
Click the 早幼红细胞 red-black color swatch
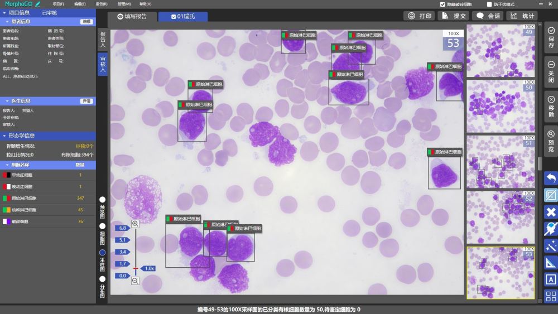pos(6,175)
